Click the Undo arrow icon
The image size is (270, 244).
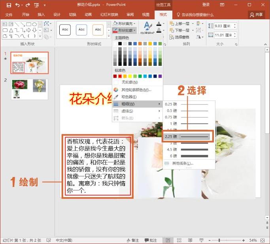pyautogui.click(x=17, y=5)
